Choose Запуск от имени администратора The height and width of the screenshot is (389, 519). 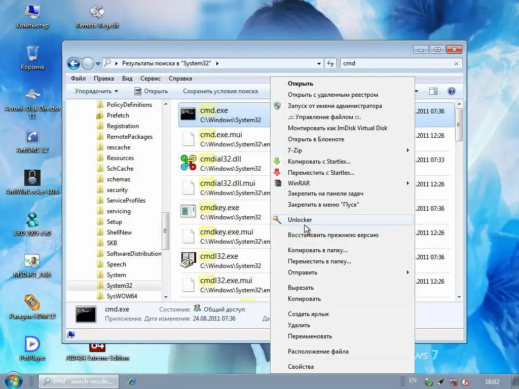pyautogui.click(x=342, y=106)
